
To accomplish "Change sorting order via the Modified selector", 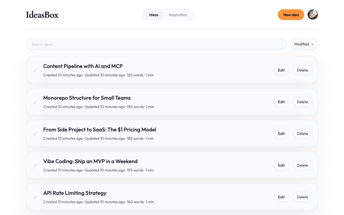I will click(x=304, y=44).
